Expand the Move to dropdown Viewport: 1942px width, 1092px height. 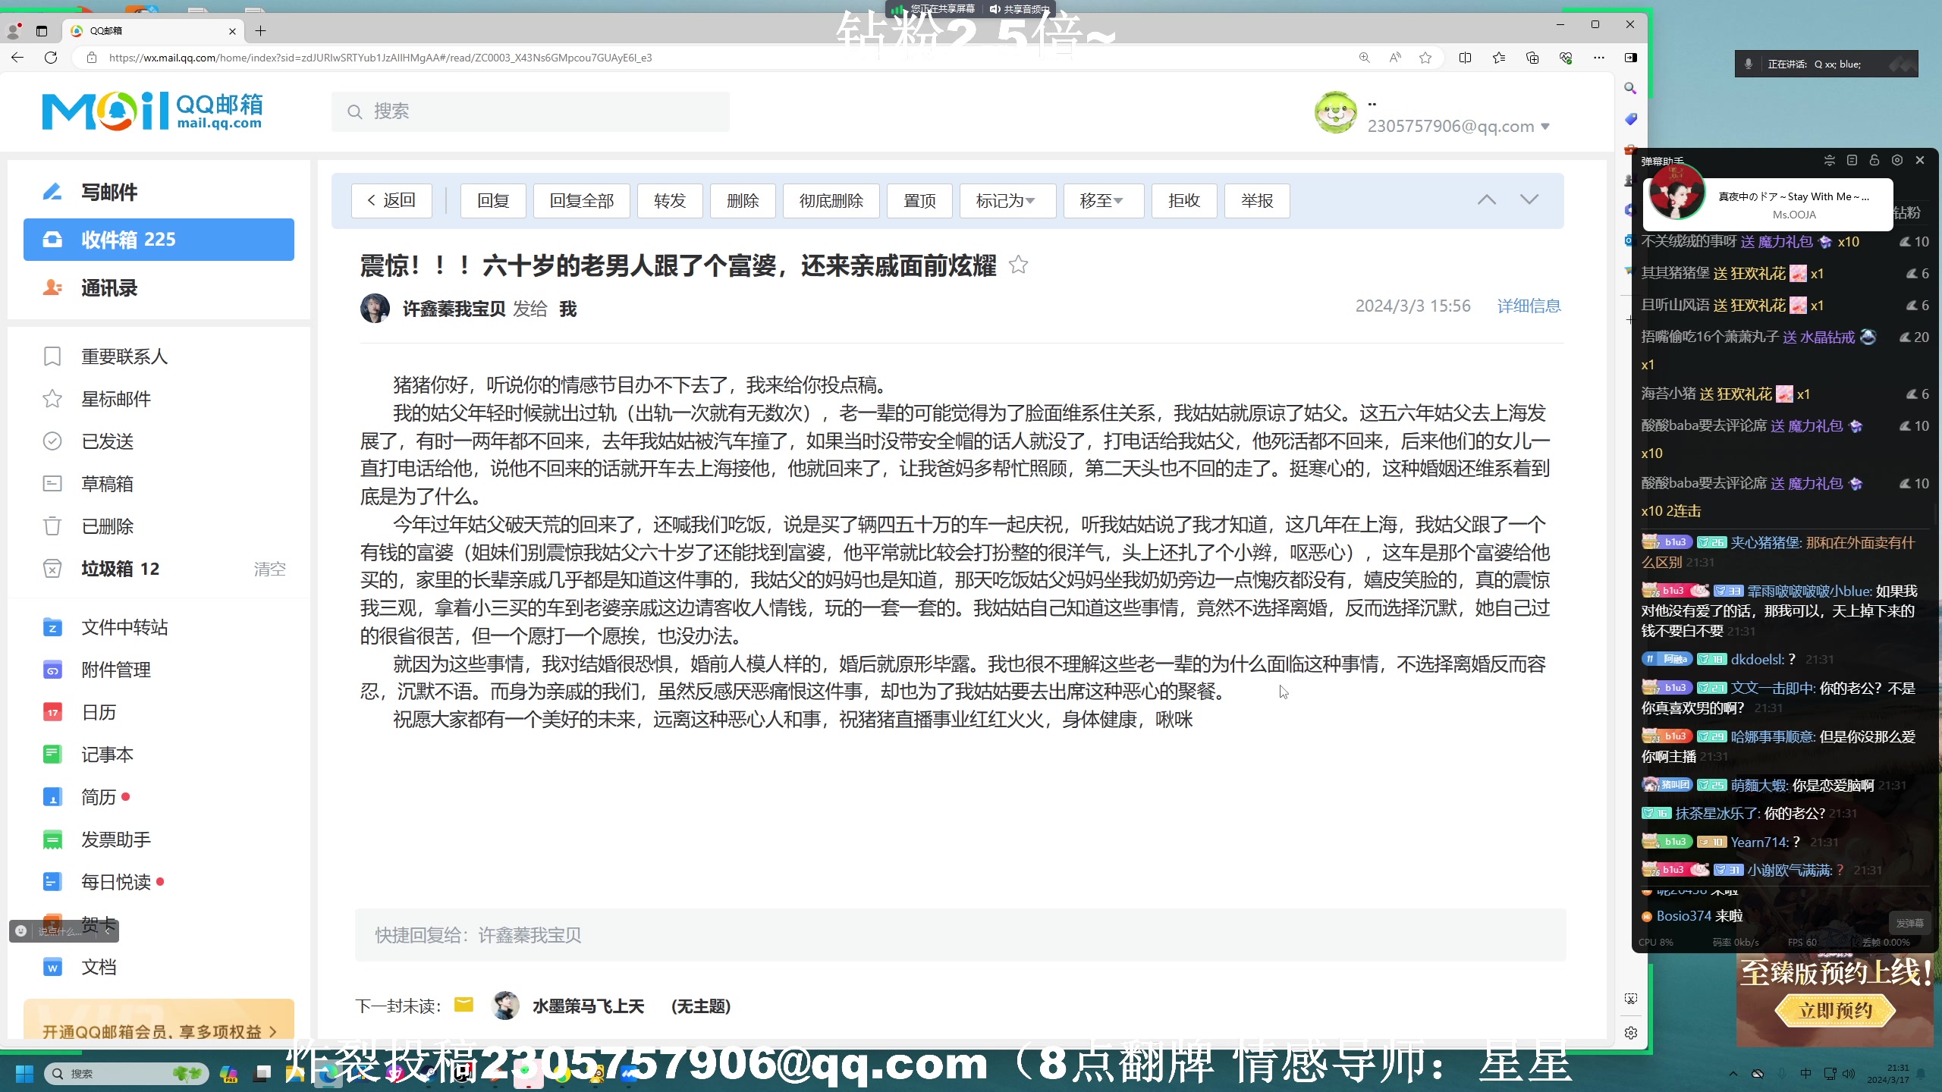[x=1102, y=201]
